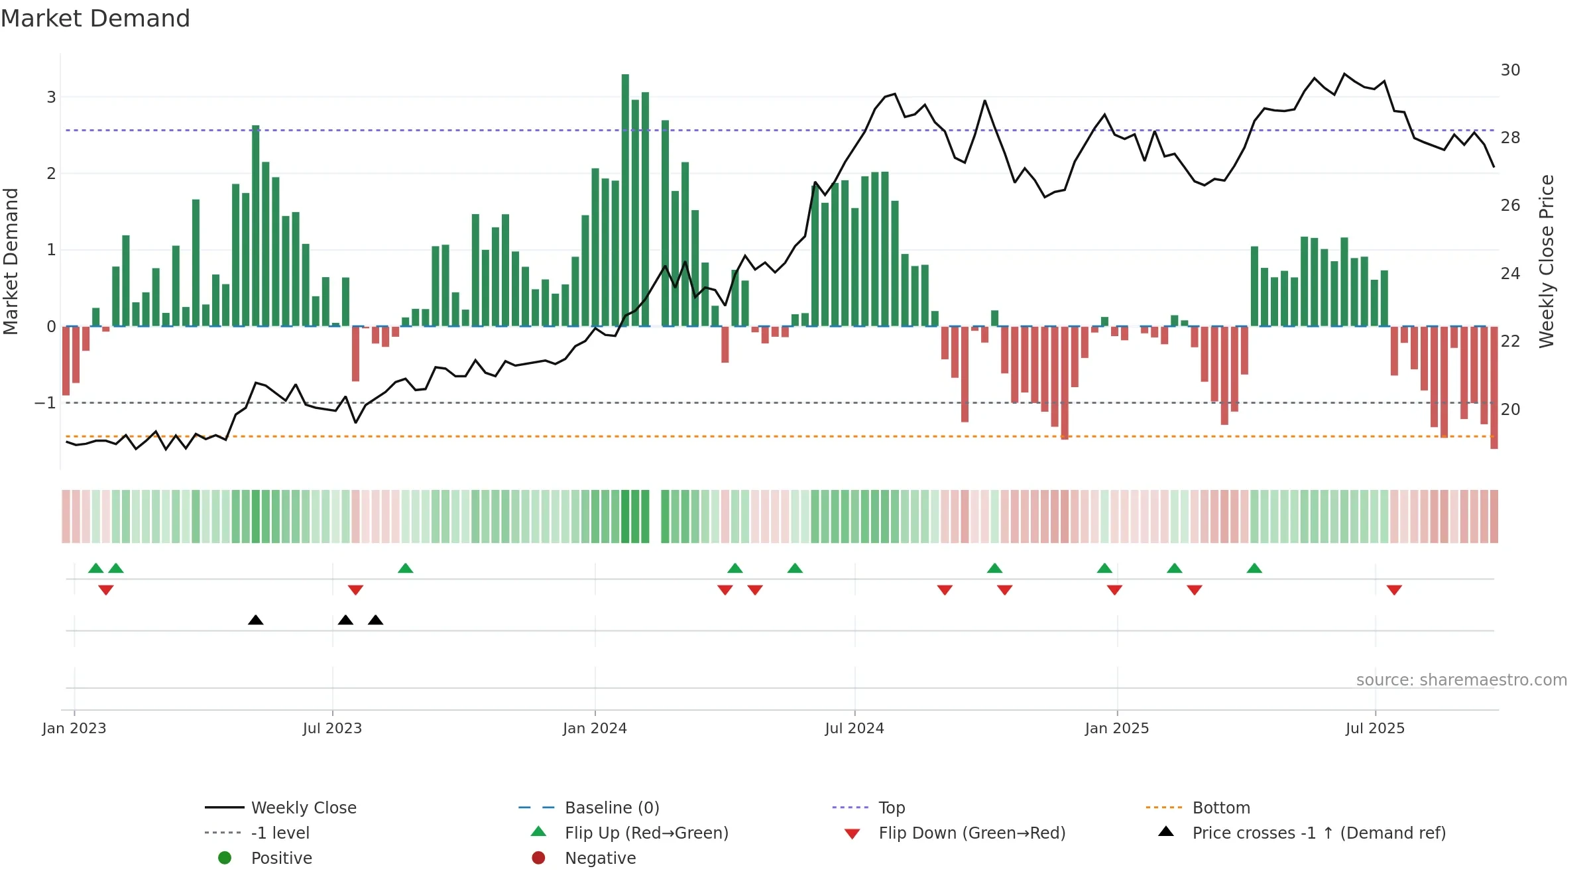Screen dimensions: 1591x895
Task: Click the flip-up triangle in February 2025
Action: coord(1175,568)
